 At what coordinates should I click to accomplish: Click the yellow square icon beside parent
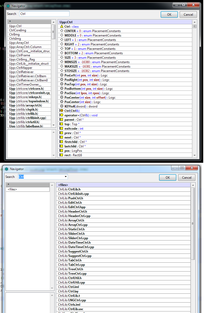pyautogui.click(x=62, y=120)
